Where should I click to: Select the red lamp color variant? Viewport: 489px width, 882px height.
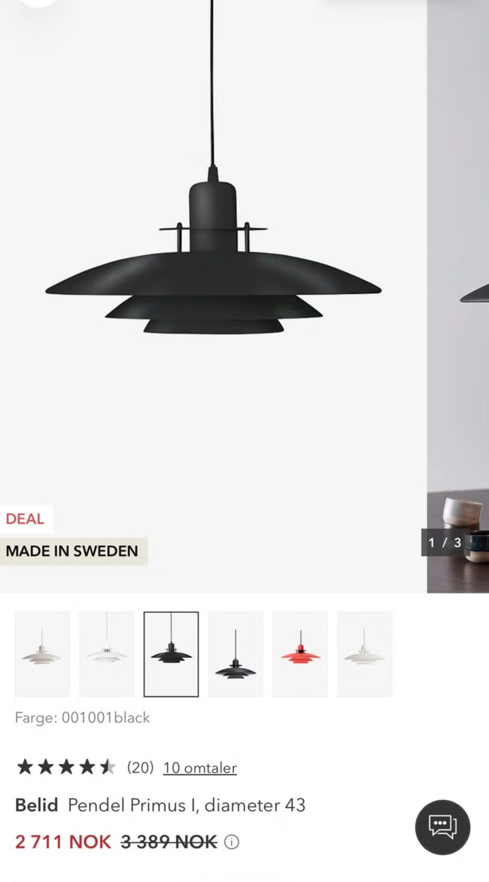pos(300,654)
